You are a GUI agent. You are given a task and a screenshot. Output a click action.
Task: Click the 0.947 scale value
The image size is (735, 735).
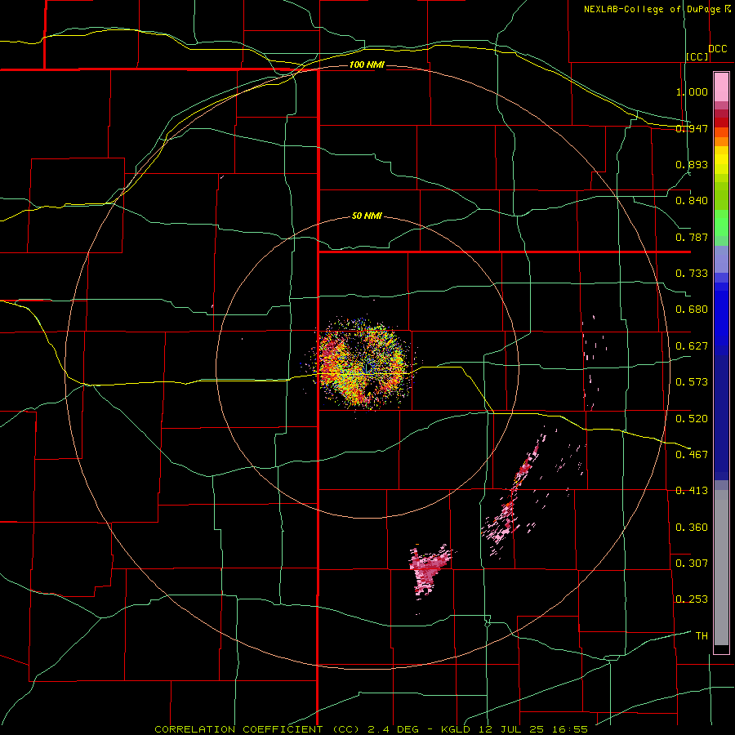point(692,128)
